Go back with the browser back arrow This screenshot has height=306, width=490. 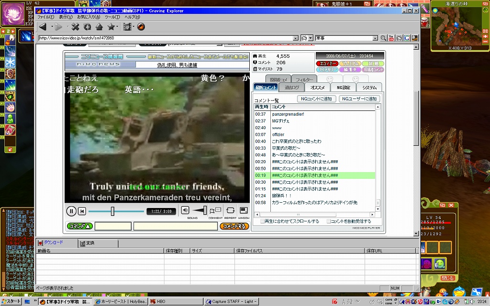pyautogui.click(x=43, y=27)
